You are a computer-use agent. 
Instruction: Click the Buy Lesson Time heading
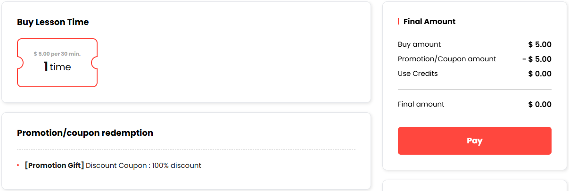point(53,22)
